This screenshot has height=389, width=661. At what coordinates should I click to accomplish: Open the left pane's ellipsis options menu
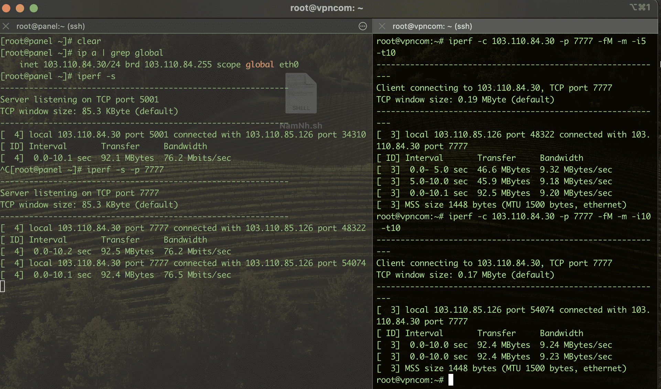362,26
